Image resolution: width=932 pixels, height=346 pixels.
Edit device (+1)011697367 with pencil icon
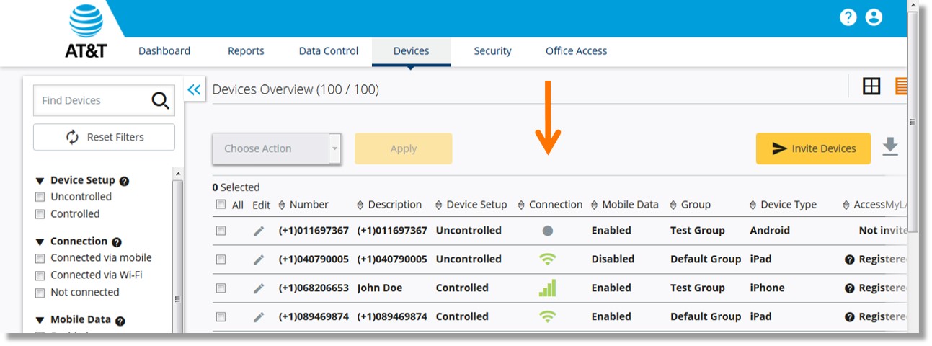click(x=259, y=231)
